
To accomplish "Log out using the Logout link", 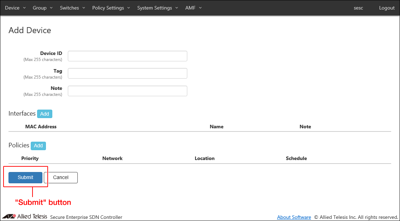I will click(x=387, y=8).
